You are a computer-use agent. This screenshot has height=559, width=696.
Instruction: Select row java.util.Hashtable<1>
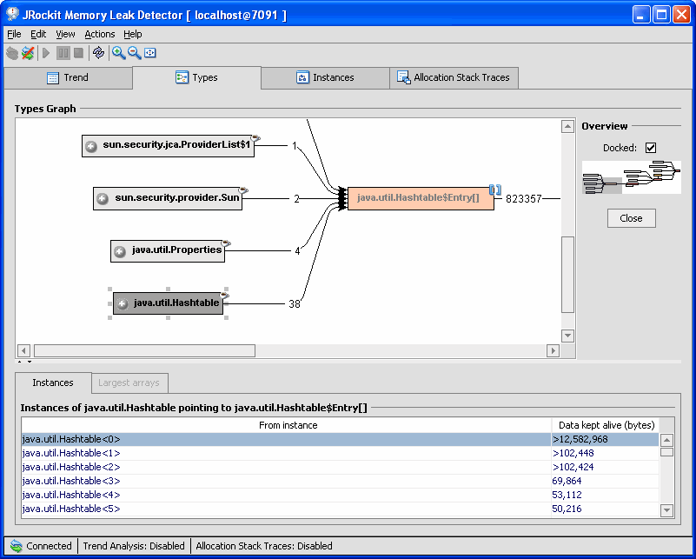point(340,453)
